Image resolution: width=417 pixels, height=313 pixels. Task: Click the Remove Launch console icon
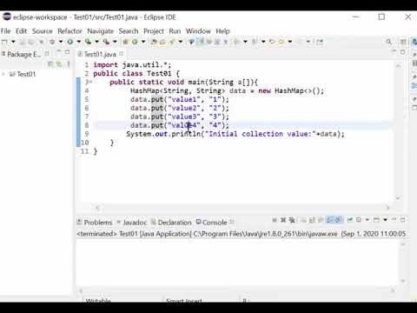(x=283, y=220)
